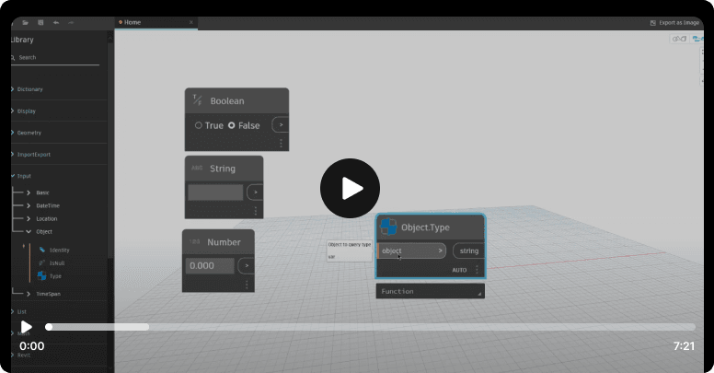
Task: Click the small play button above 0:00
Action: [x=26, y=327]
